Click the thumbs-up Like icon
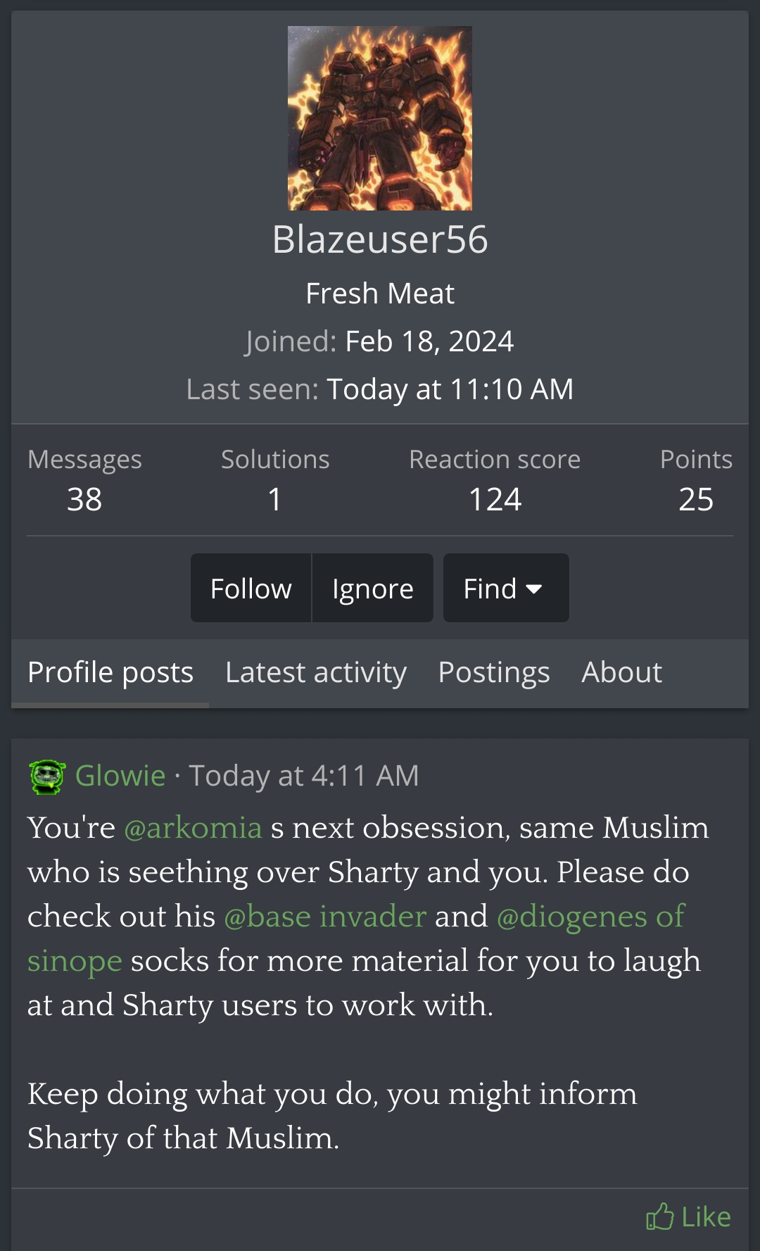This screenshot has height=1251, width=760. click(659, 1217)
